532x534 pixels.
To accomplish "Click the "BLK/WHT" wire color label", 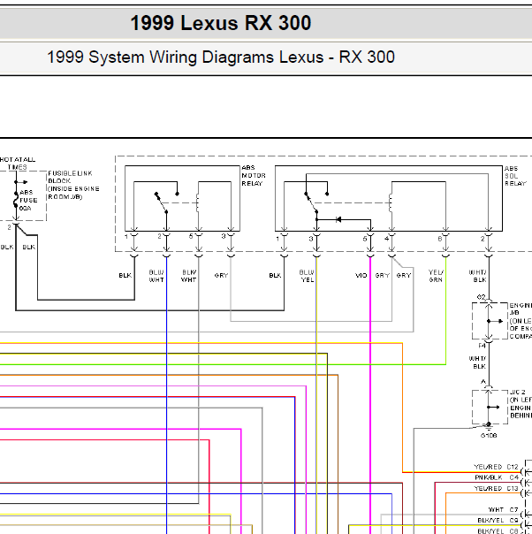I will 189,276.
